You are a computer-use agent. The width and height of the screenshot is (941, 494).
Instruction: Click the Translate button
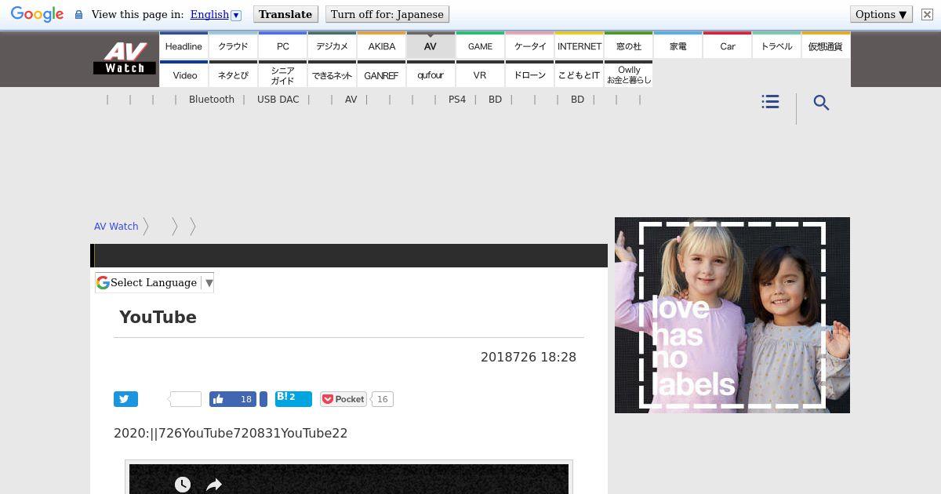(285, 14)
